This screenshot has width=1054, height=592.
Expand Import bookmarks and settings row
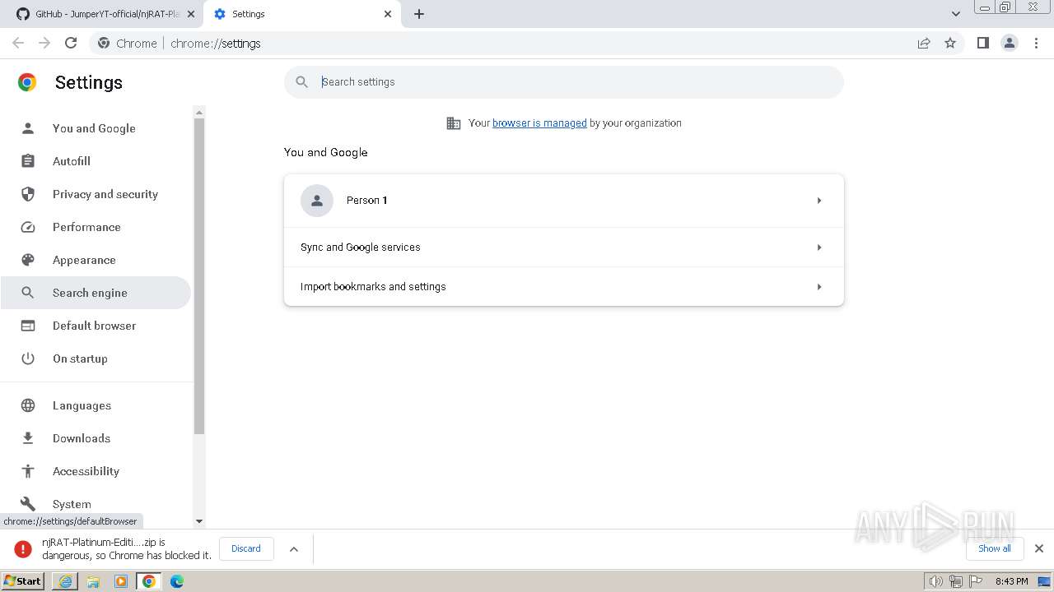tap(564, 287)
